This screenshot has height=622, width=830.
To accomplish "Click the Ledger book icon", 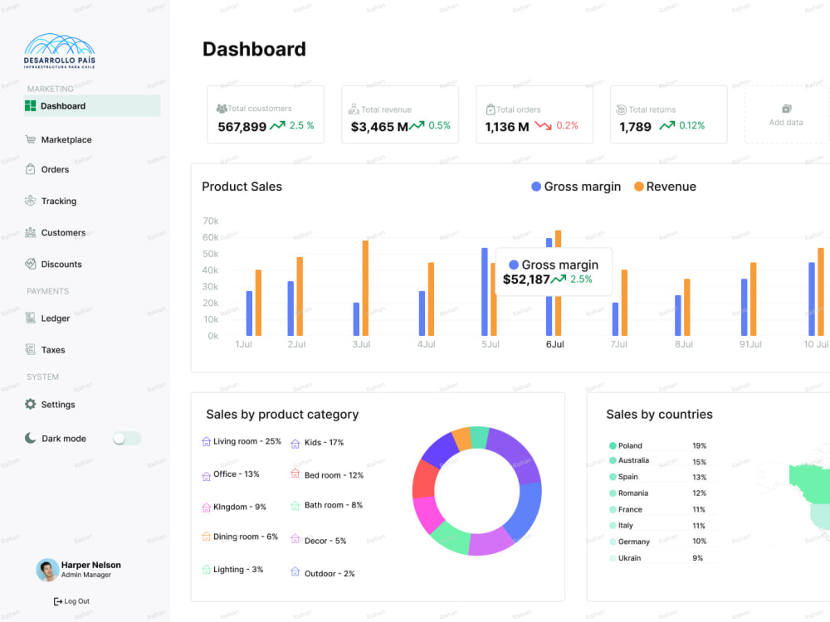I will 30,318.
